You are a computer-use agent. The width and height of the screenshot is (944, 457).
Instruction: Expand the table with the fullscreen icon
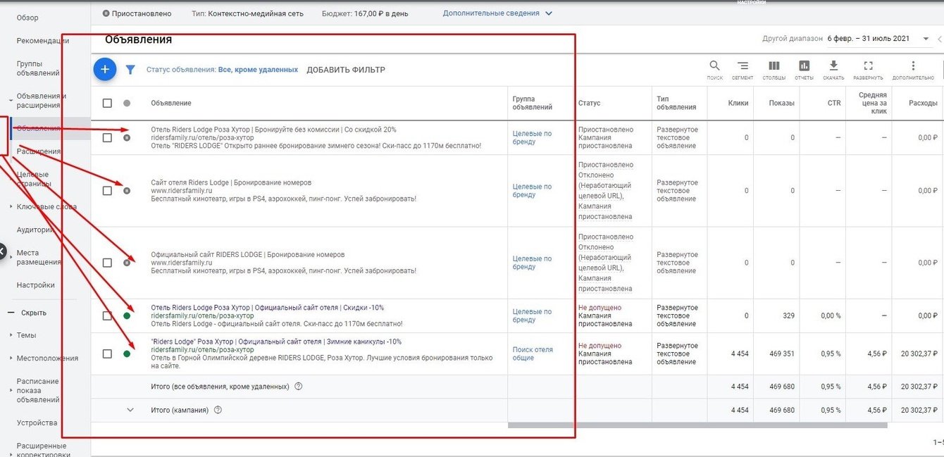tap(868, 65)
